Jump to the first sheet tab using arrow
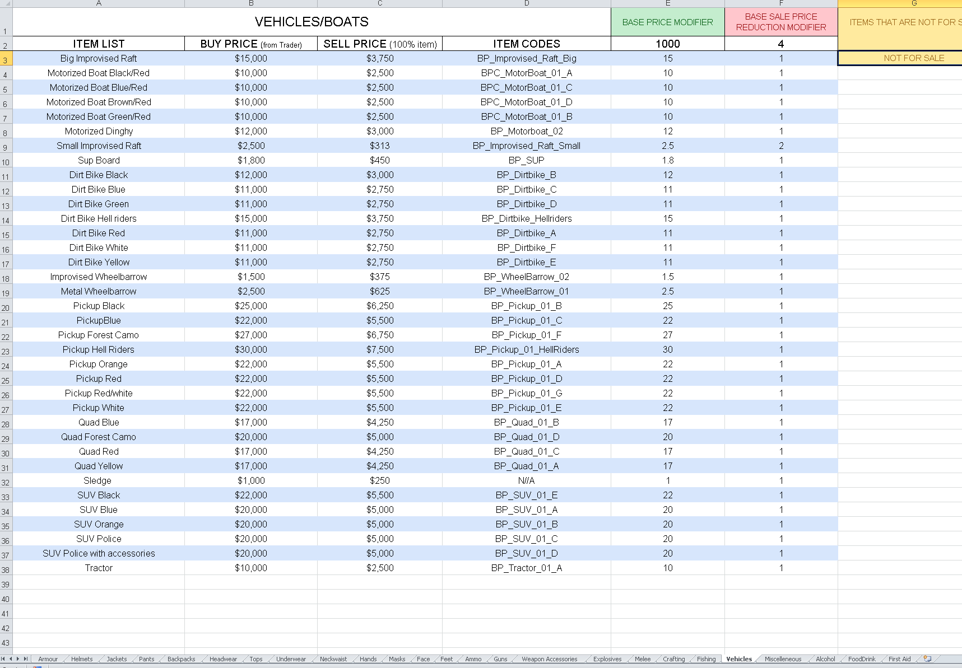Image resolution: width=962 pixels, height=668 pixels. tap(3, 659)
